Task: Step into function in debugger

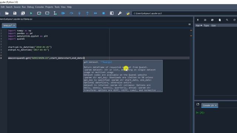Action: (x=79, y=13)
